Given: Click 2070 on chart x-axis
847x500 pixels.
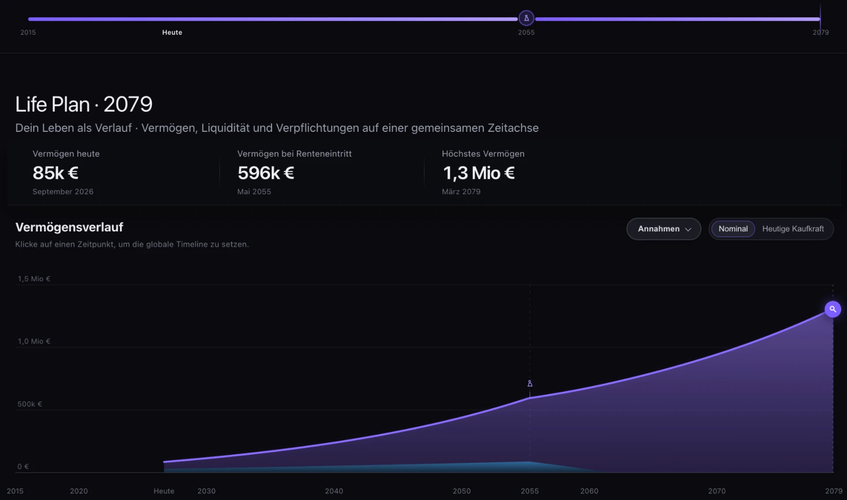Looking at the screenshot, I should click(717, 491).
